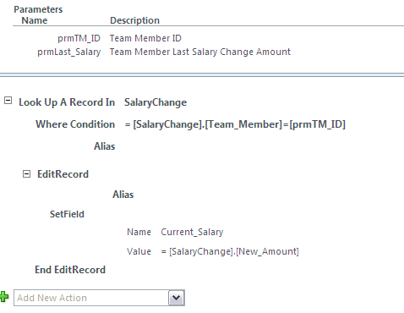The image size is (404, 313).
Task: Click the End EditRecord label
Action: point(70,270)
